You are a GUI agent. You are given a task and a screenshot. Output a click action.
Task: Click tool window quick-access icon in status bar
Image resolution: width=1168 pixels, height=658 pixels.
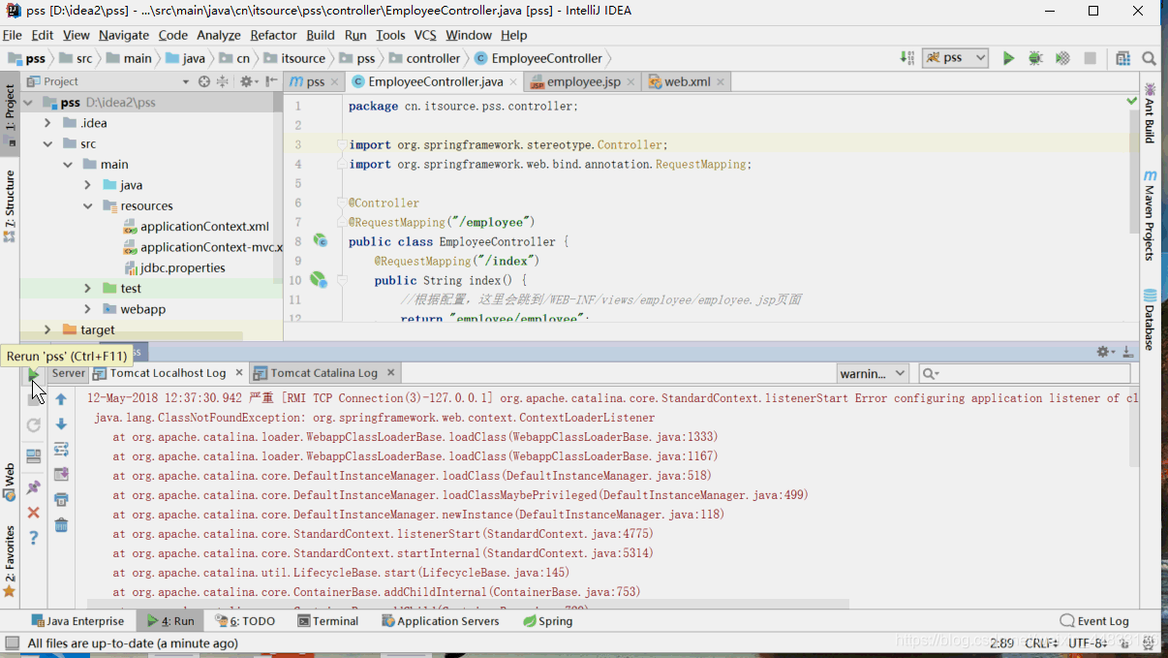click(12, 643)
